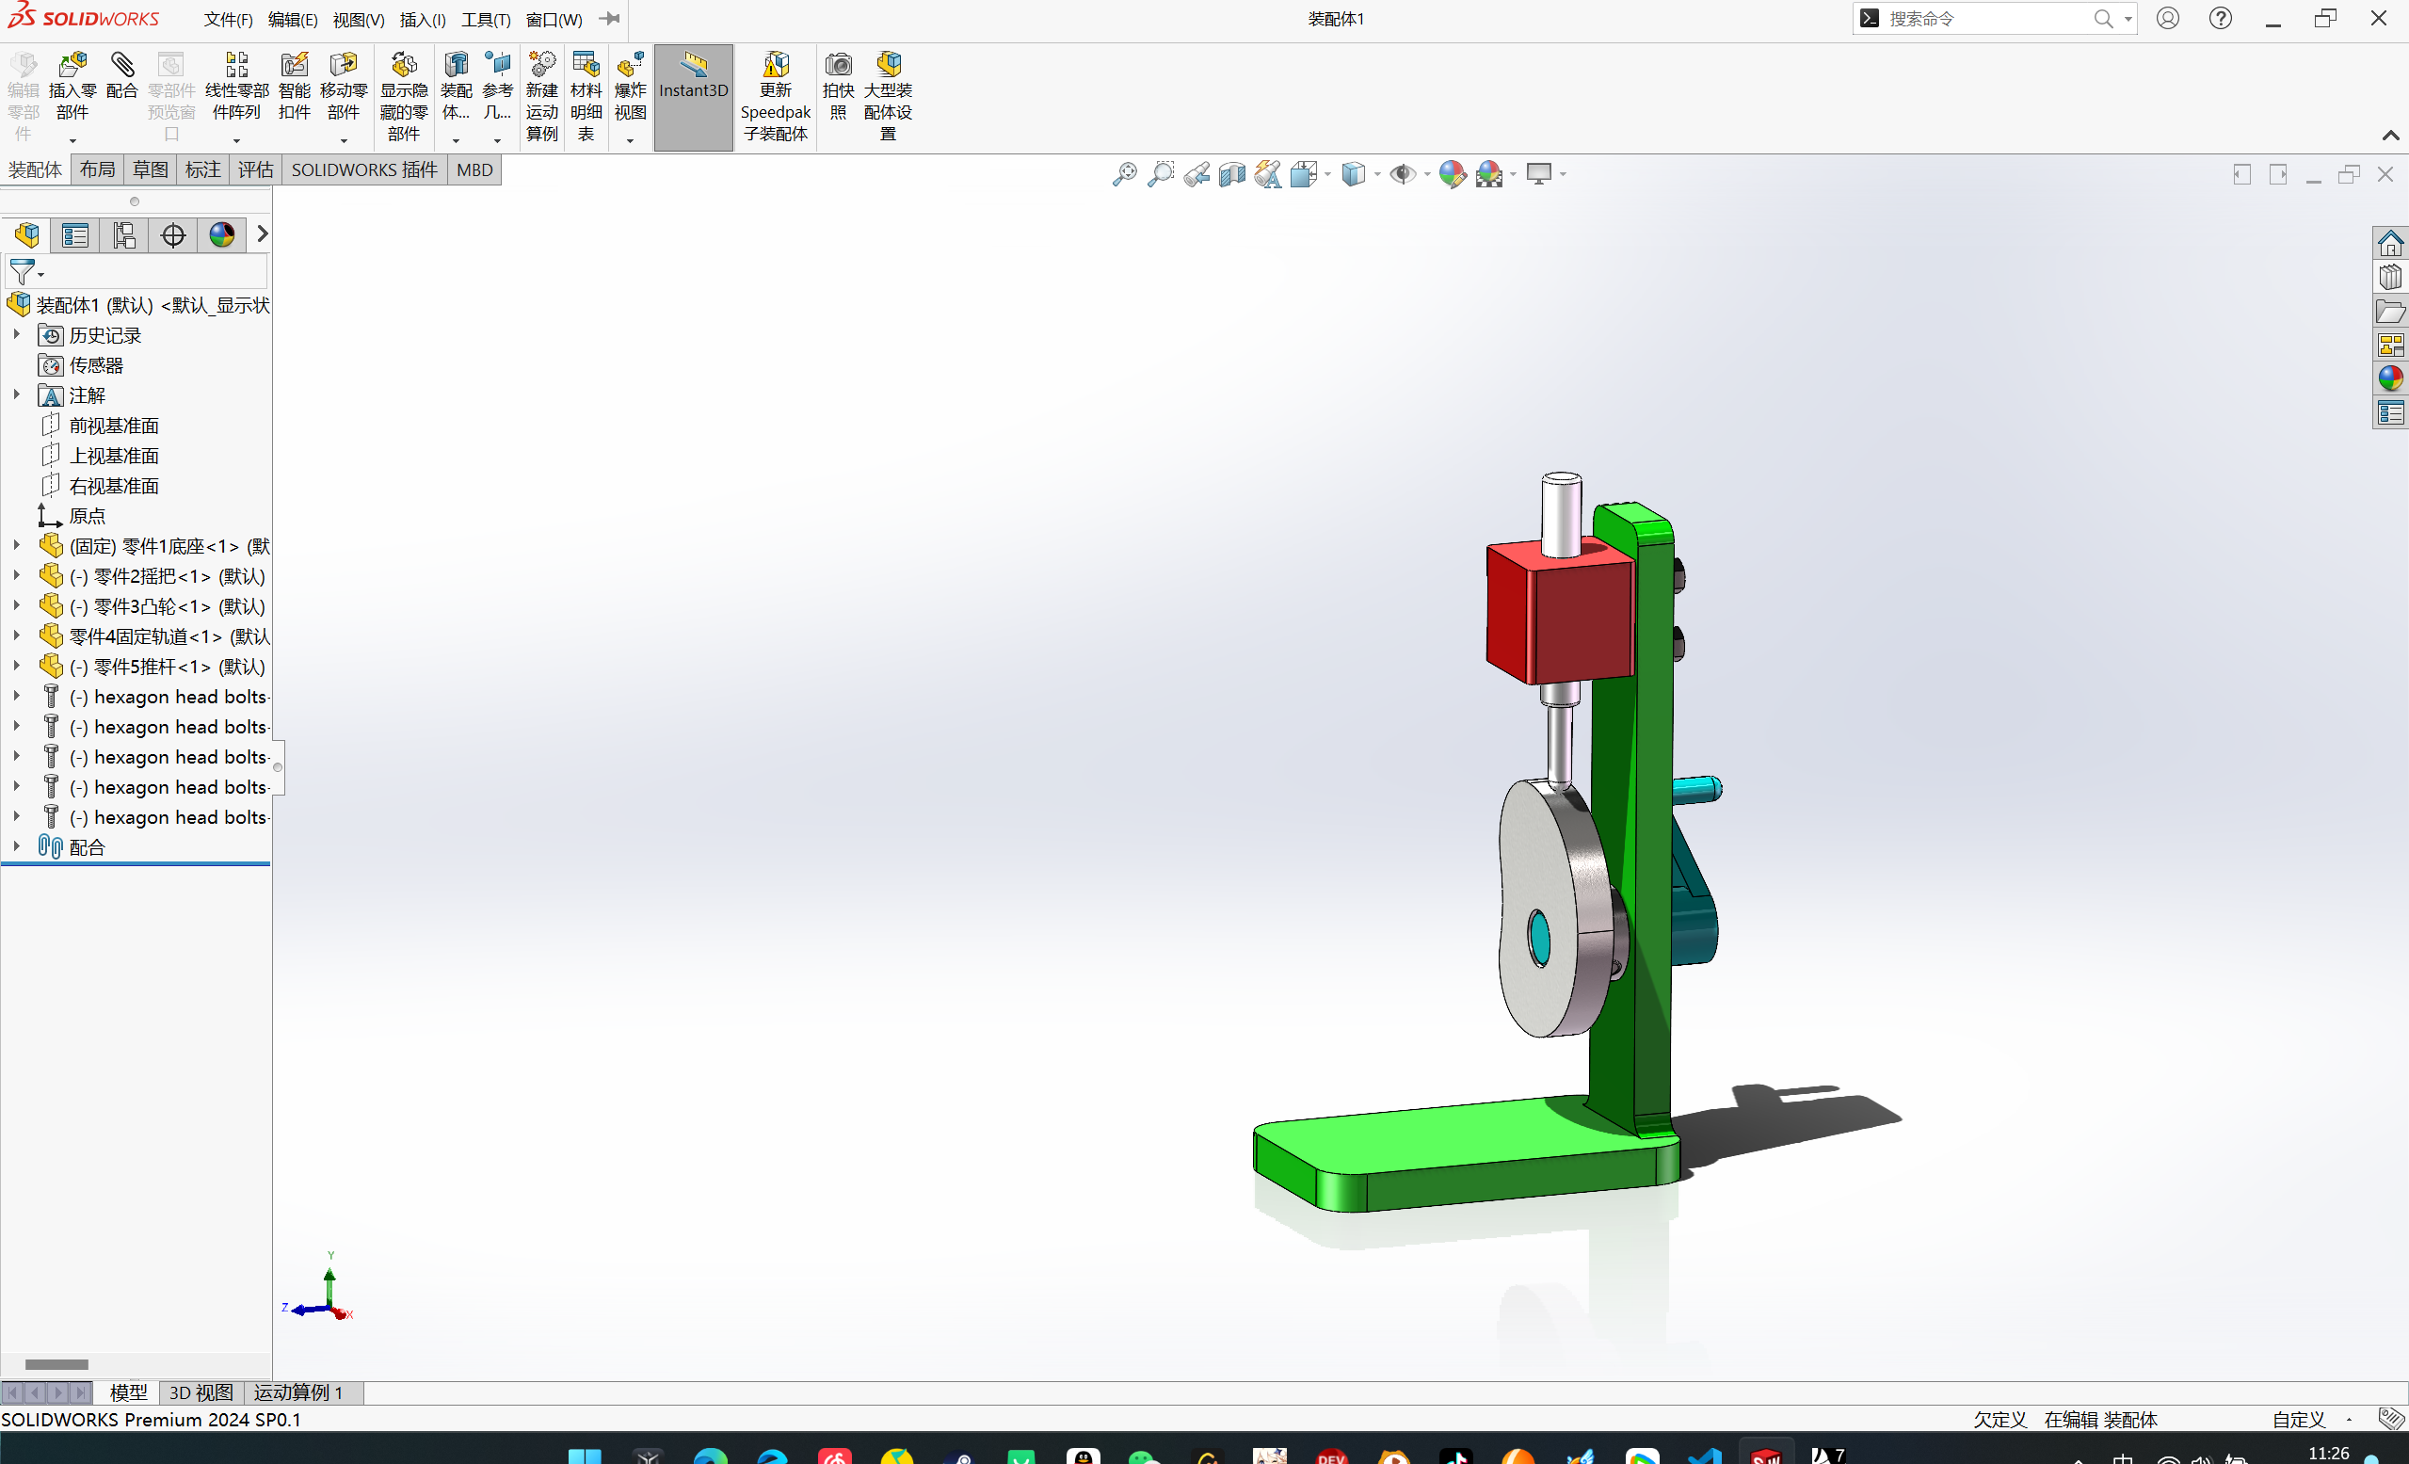
Task: Open the Display Style dropdown arrow
Action: point(1377,174)
